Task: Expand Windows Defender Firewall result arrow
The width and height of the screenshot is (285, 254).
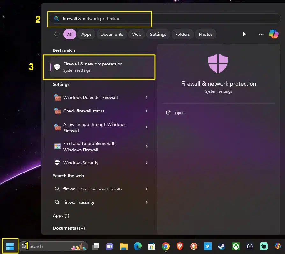Action: coord(146,97)
